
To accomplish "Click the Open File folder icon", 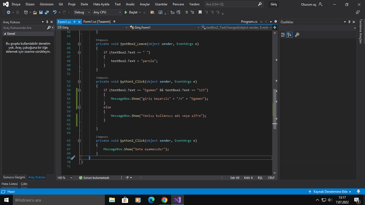I will 35,12.
